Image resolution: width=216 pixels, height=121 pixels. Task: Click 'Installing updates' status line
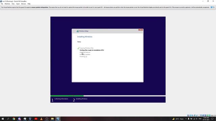(x=85, y=54)
